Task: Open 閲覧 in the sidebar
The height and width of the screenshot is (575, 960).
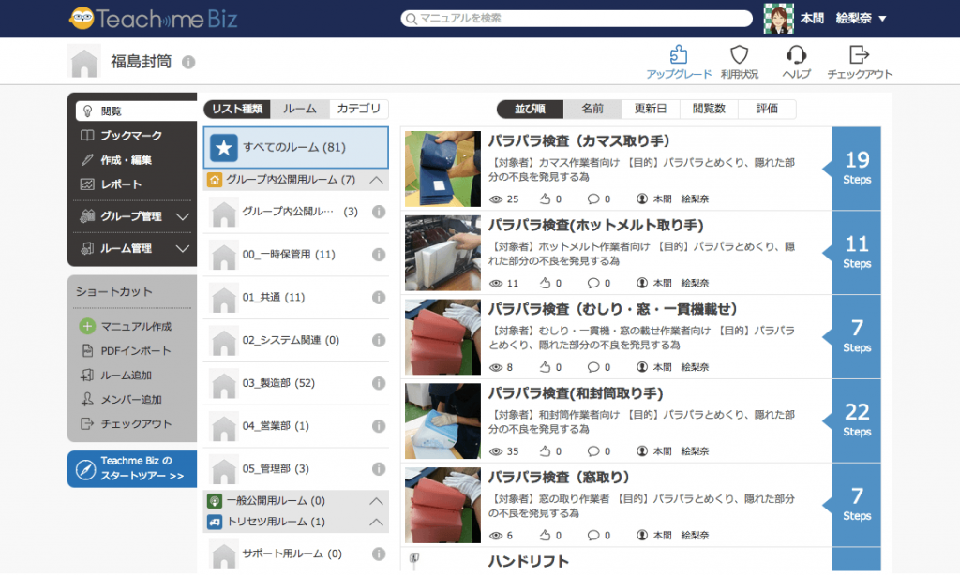Action: tap(136, 111)
